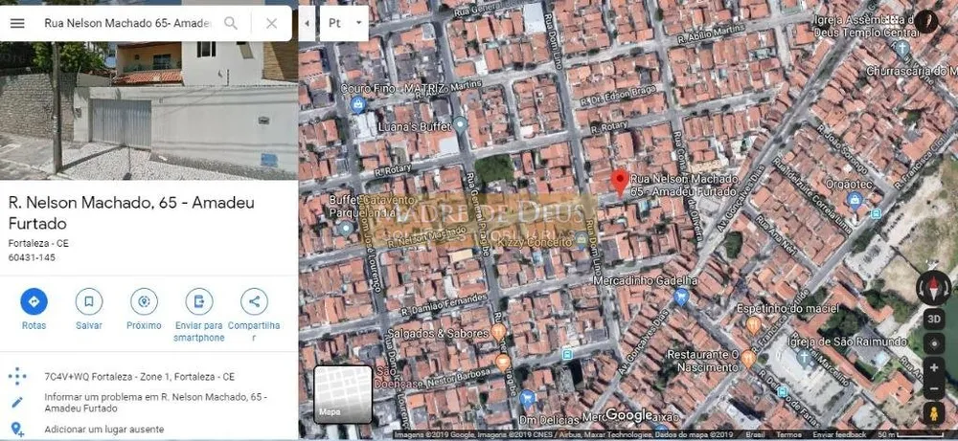Zoom in with the plus button
The width and height of the screenshot is (958, 441).
933,367
